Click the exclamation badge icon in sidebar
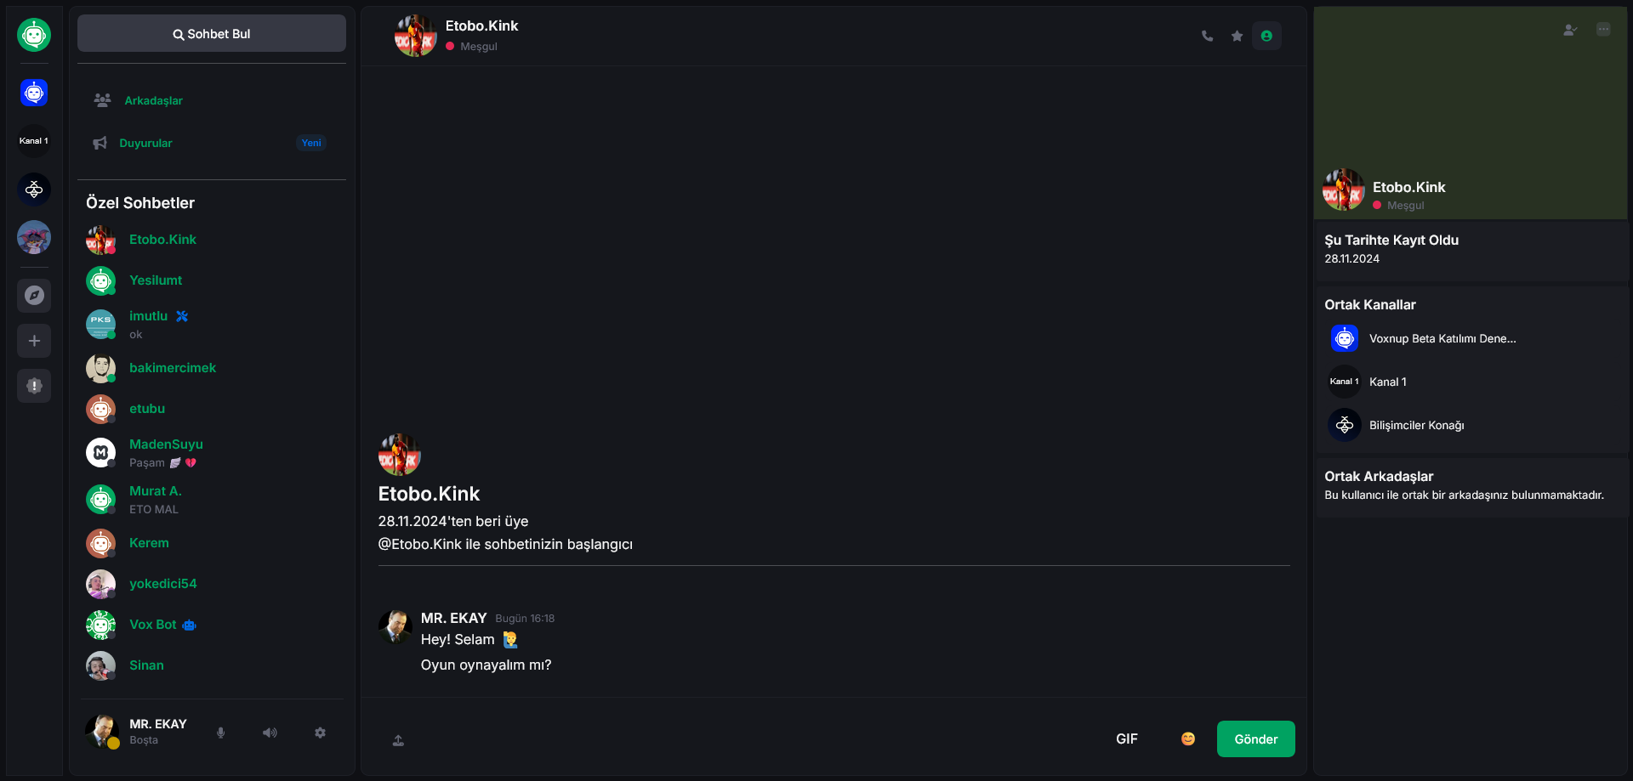 34,386
